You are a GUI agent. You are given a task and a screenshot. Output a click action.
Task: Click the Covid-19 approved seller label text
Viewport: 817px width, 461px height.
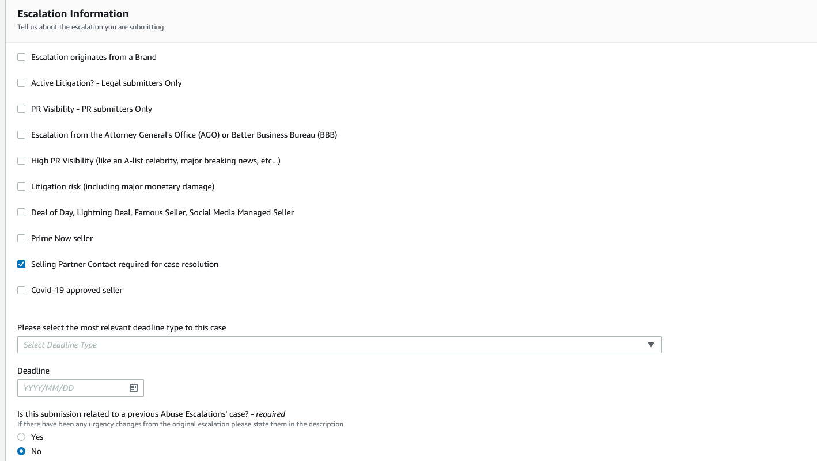tap(77, 290)
